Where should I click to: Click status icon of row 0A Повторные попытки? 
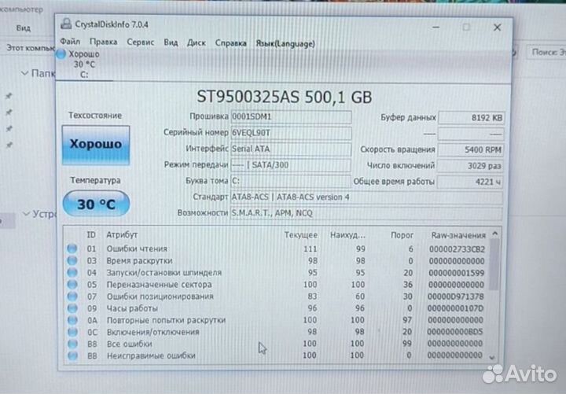click(x=72, y=320)
